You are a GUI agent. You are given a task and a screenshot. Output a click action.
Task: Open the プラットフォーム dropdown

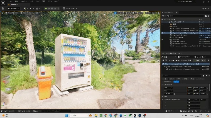70,8
